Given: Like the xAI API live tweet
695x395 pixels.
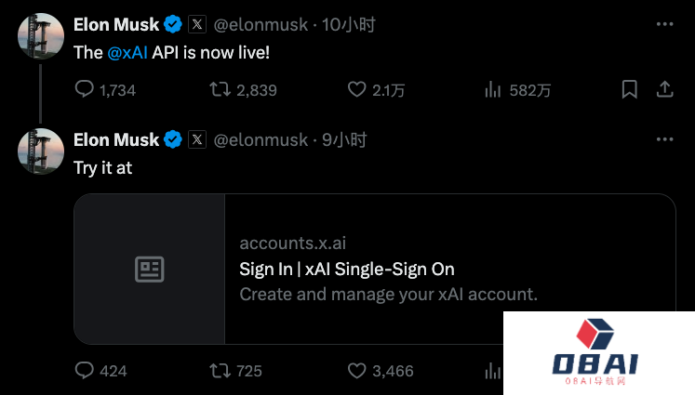Looking at the screenshot, I should 356,89.
